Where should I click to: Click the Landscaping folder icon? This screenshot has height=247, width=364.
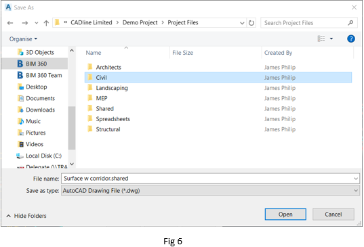click(x=90, y=87)
